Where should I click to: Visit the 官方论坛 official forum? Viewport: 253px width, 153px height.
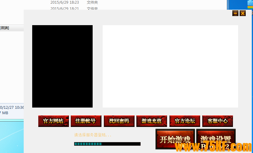(185, 121)
